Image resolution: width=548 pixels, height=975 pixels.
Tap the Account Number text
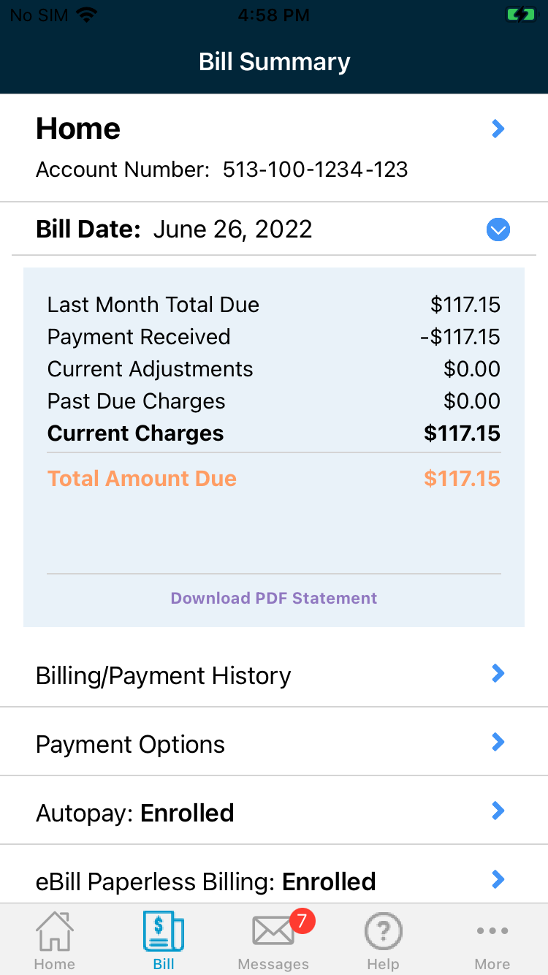pyautogui.click(x=221, y=170)
